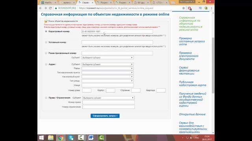Click the Условный номер input field
The height and width of the screenshot is (141, 252).
point(117,42)
